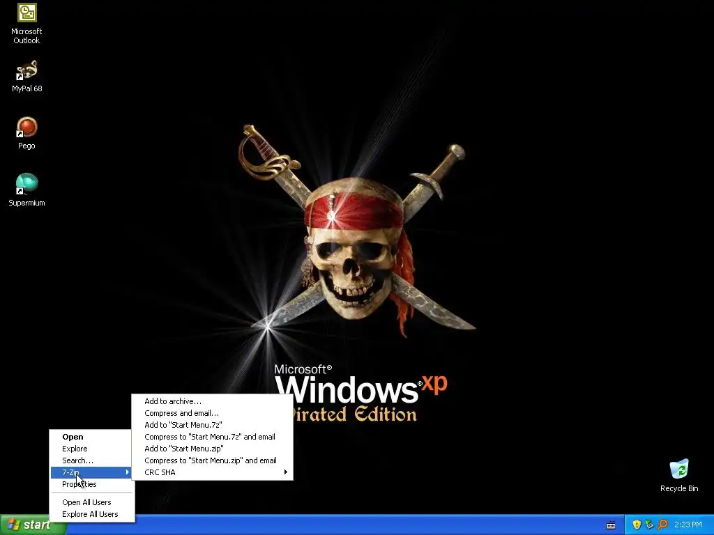Select the Pego desktop shortcut
714x535 pixels.
(x=26, y=133)
